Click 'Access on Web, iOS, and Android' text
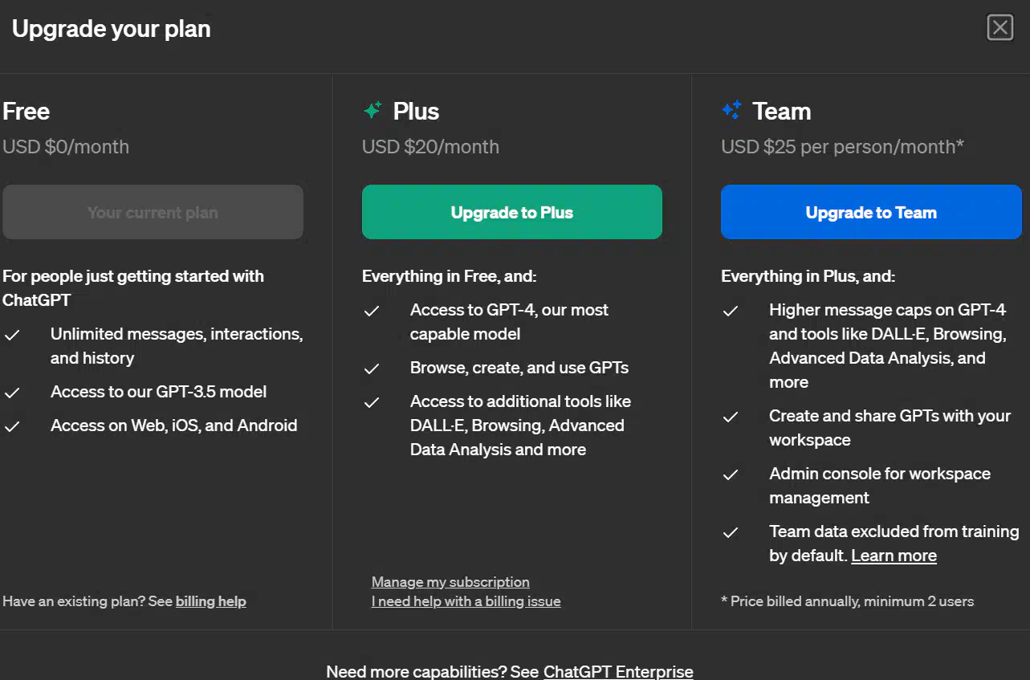 [173, 426]
